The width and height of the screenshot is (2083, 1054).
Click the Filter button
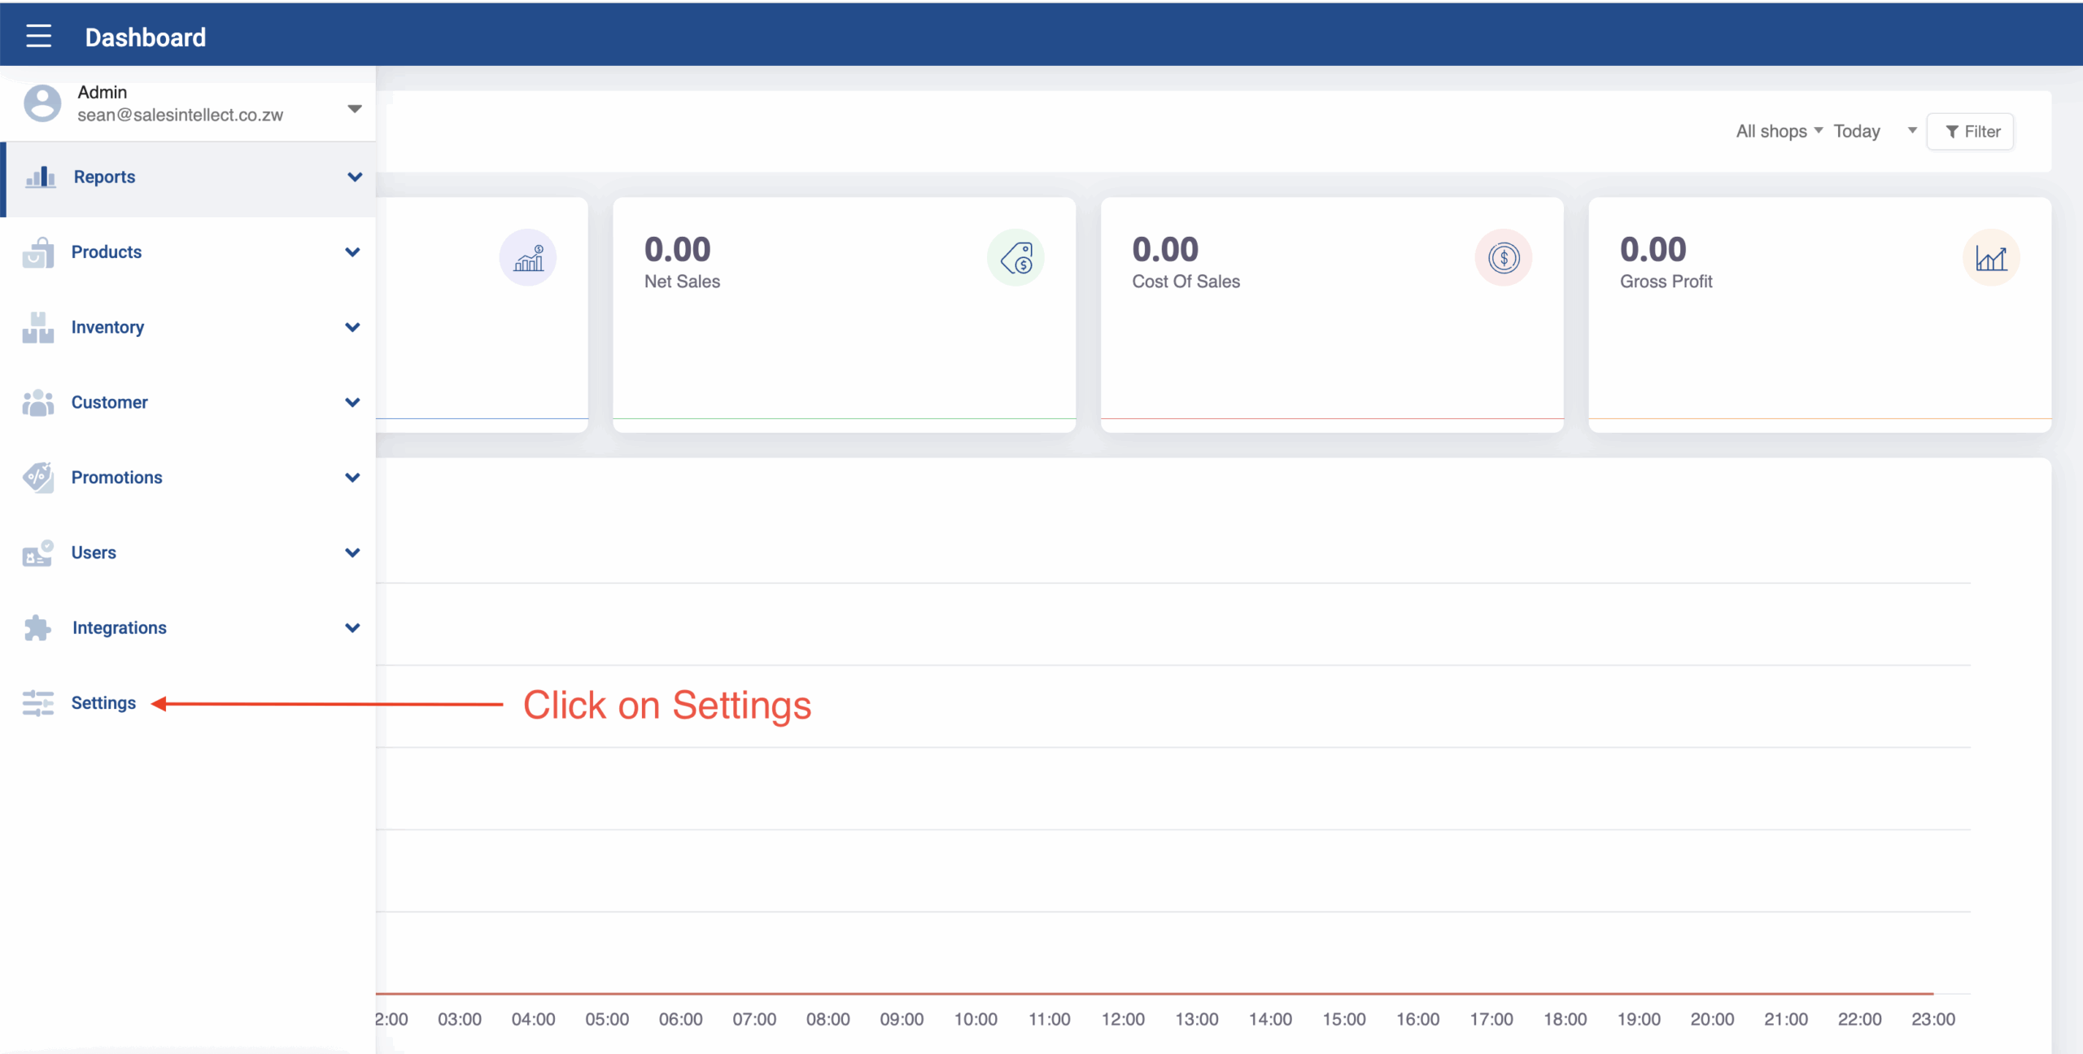(1970, 131)
